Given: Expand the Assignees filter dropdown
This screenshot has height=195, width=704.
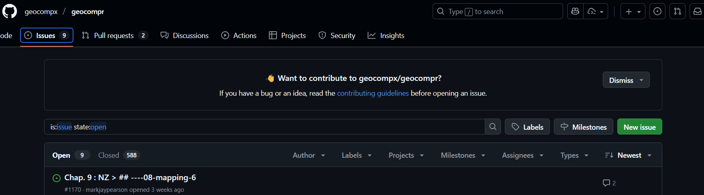Looking at the screenshot, I should click(x=522, y=155).
